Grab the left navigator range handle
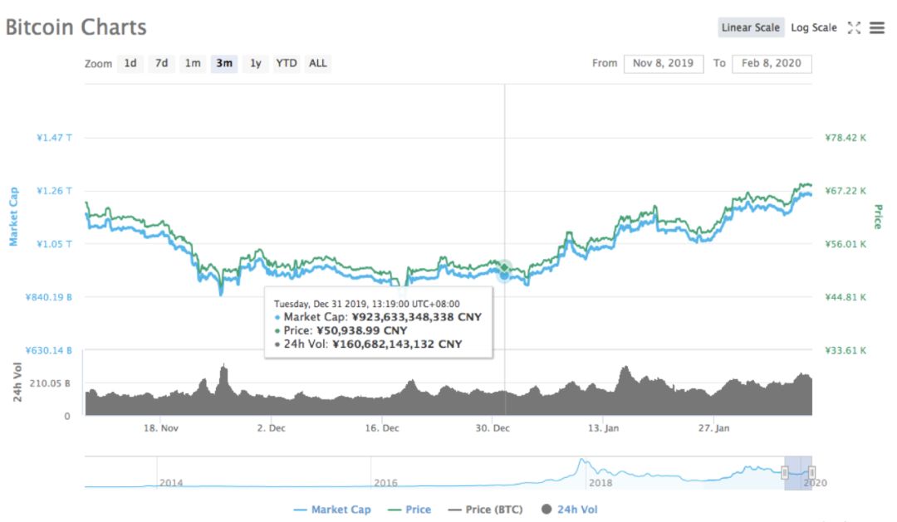 (785, 473)
